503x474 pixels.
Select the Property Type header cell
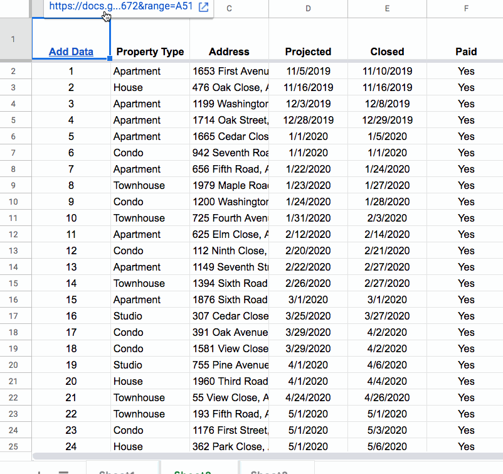click(150, 39)
